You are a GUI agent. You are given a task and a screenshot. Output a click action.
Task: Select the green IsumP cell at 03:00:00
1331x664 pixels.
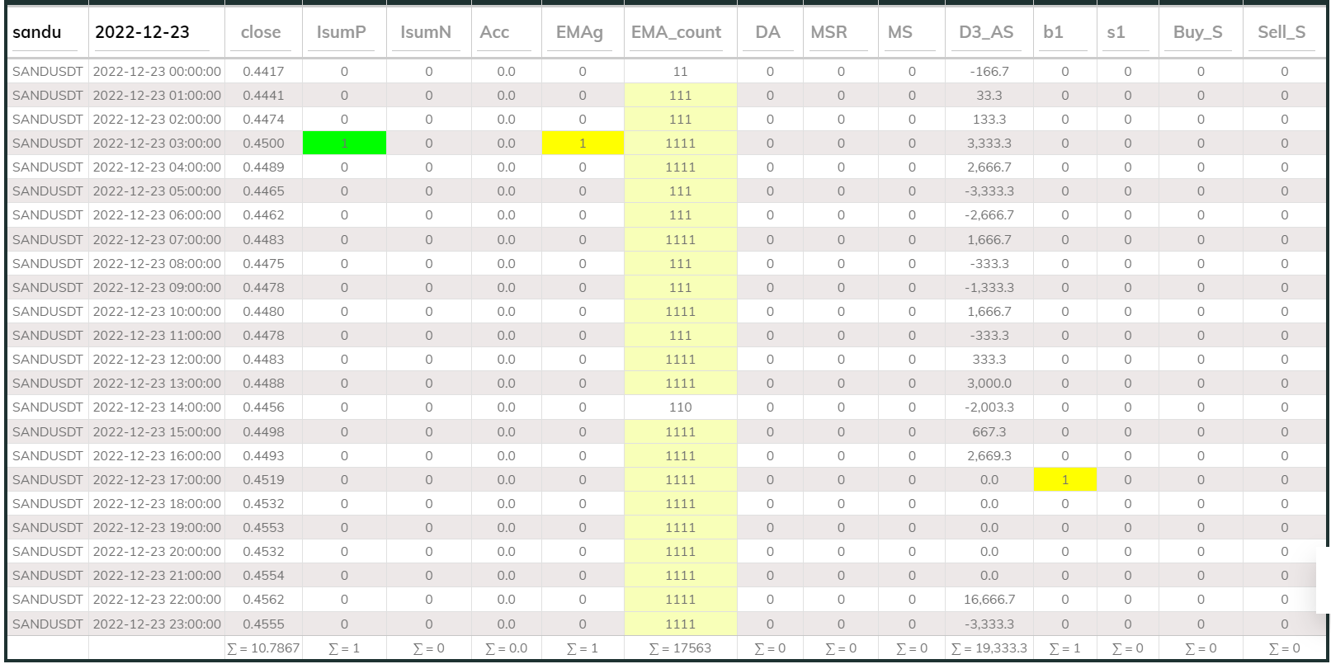[x=344, y=143]
